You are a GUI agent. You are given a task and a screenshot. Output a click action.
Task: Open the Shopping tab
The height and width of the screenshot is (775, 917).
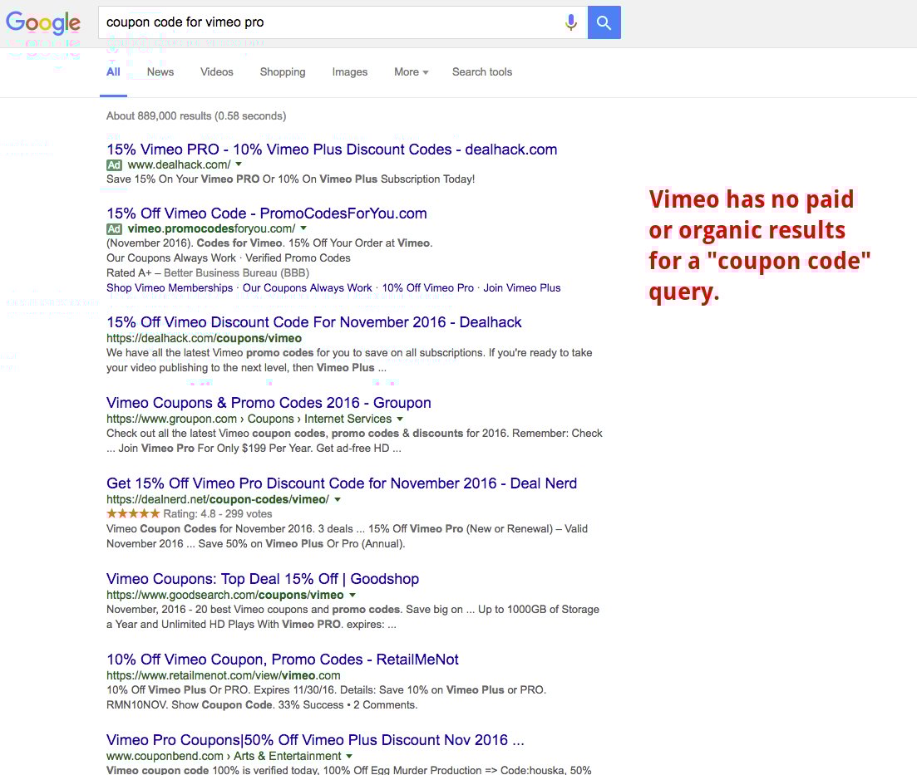pos(283,72)
